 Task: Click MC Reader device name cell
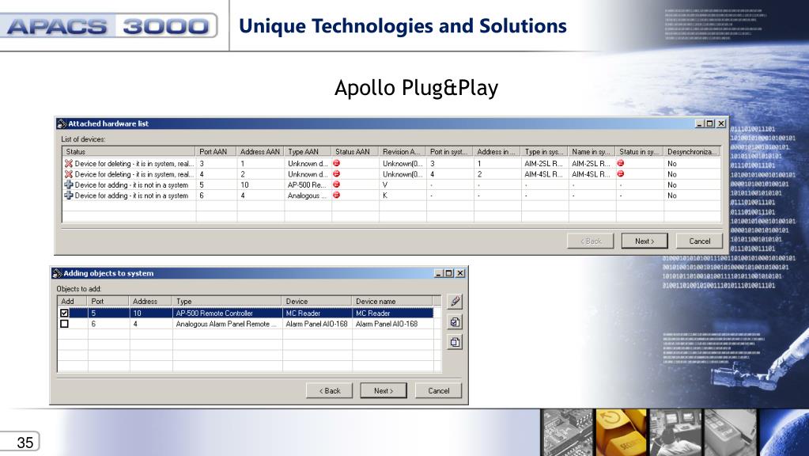[x=392, y=313]
